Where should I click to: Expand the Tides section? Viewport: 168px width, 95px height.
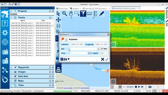pyautogui.click(x=11, y=85)
